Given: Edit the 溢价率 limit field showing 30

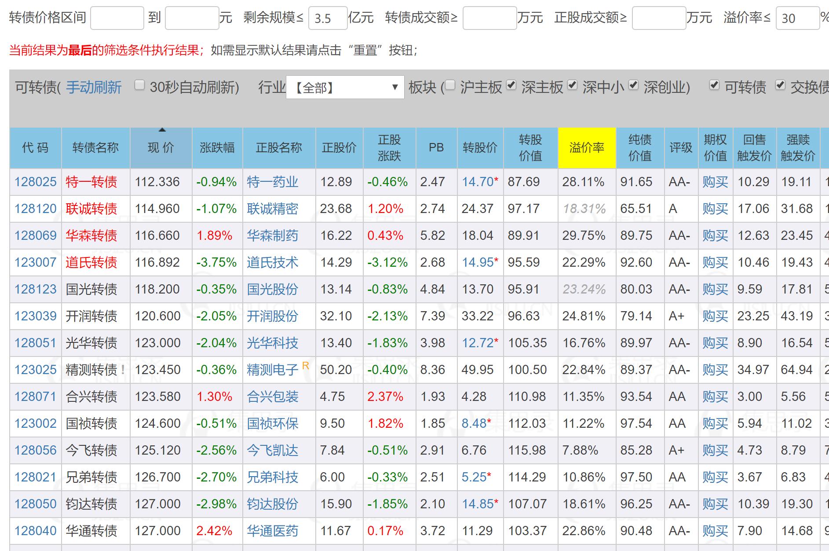Looking at the screenshot, I should pos(798,18).
